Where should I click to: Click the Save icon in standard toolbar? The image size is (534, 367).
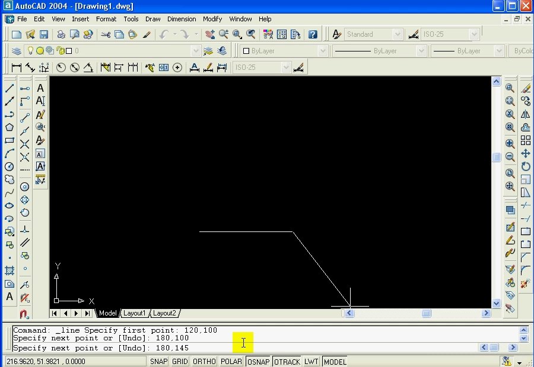43,34
